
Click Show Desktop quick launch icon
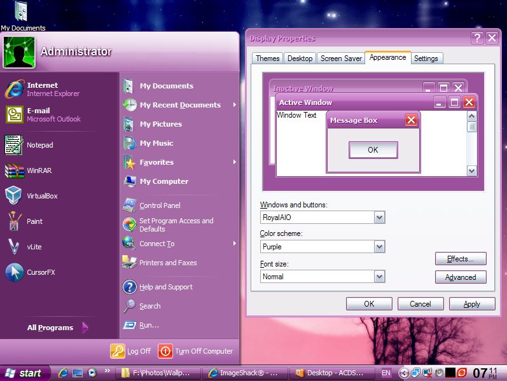tap(78, 373)
